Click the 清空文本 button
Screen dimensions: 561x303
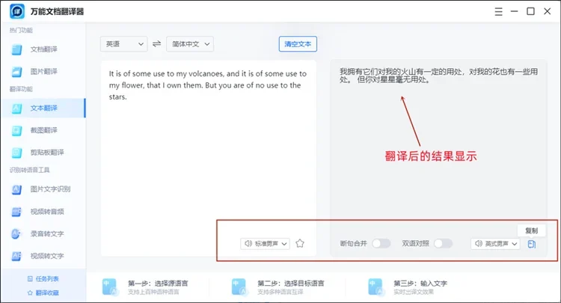(x=298, y=44)
